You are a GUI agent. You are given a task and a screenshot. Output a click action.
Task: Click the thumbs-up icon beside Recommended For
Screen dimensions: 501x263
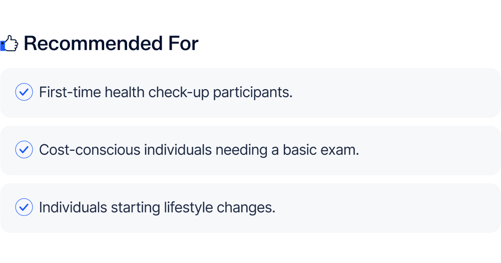[x=10, y=44]
